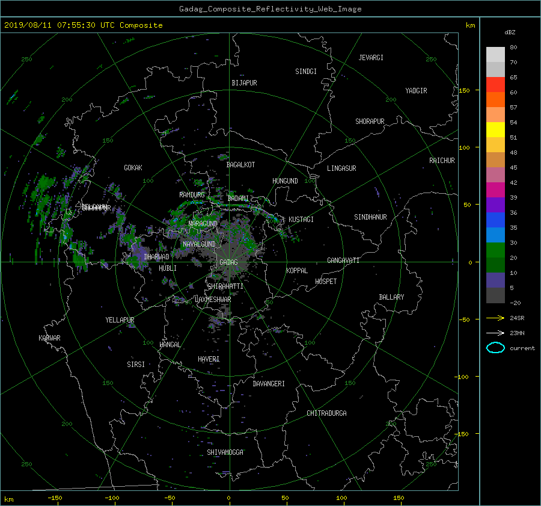Click the HOSPET label
This screenshot has height=506, width=541.
coord(326,282)
